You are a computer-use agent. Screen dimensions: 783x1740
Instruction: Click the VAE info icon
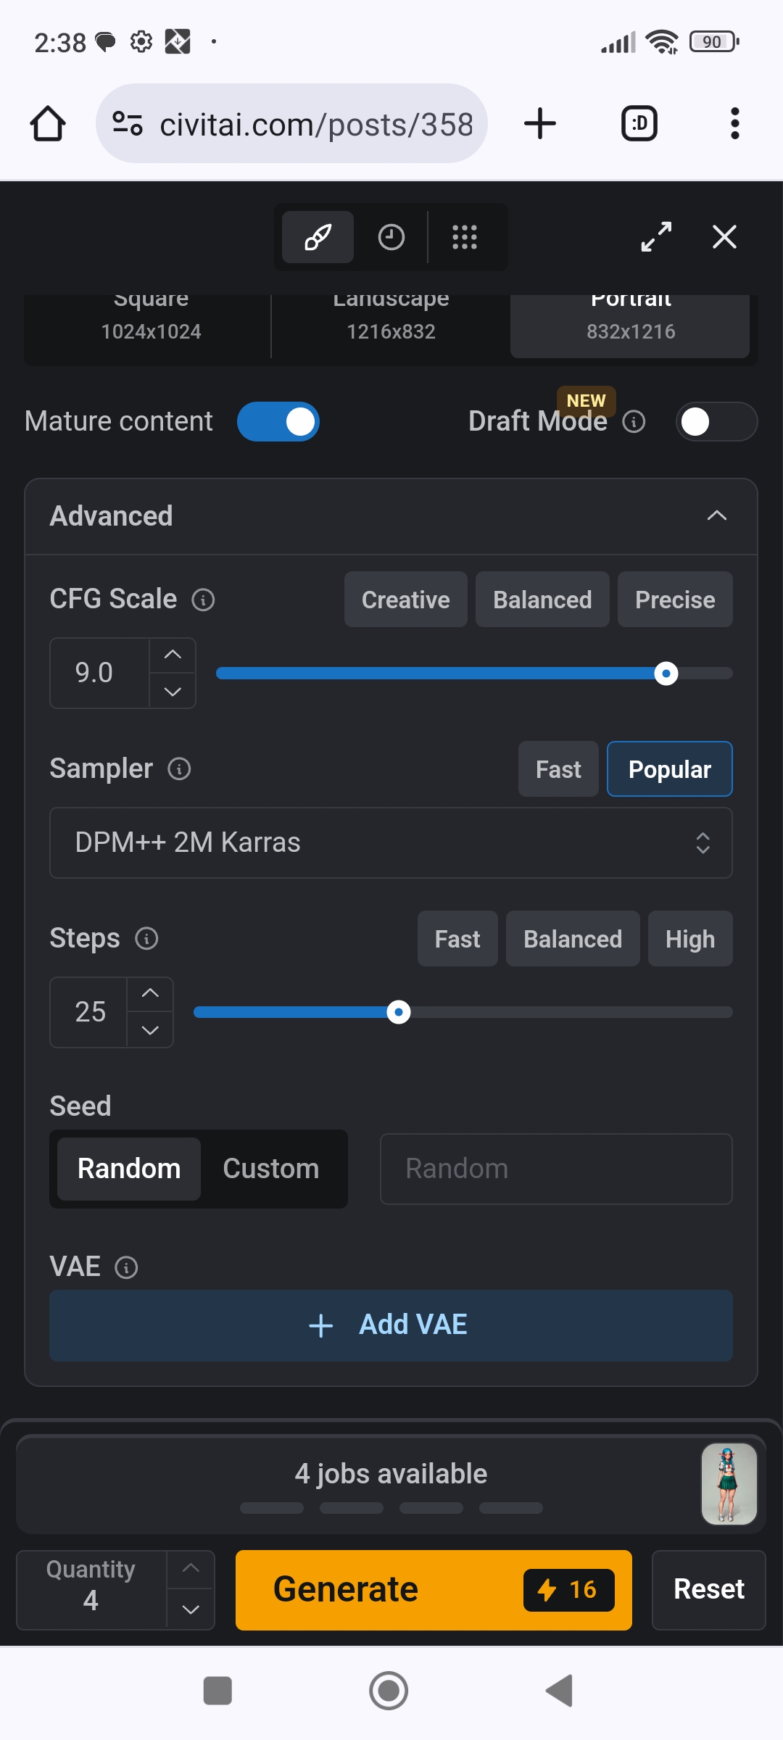126,1267
